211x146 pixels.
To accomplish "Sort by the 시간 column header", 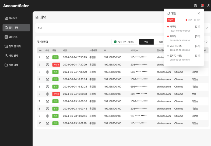I will [65, 50].
